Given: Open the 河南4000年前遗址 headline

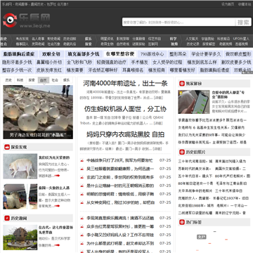Looking at the screenshot, I should click(x=125, y=83).
